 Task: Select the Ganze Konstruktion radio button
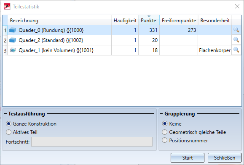click(x=8, y=124)
